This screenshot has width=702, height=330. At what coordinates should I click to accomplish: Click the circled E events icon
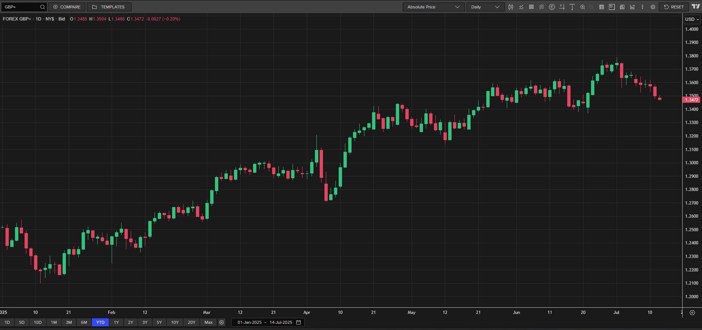[x=552, y=7]
